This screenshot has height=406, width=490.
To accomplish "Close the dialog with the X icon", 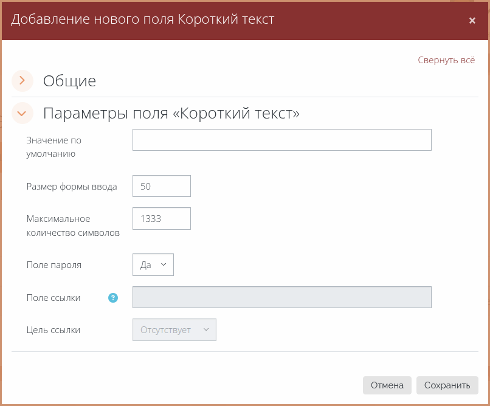I will pos(472,20).
